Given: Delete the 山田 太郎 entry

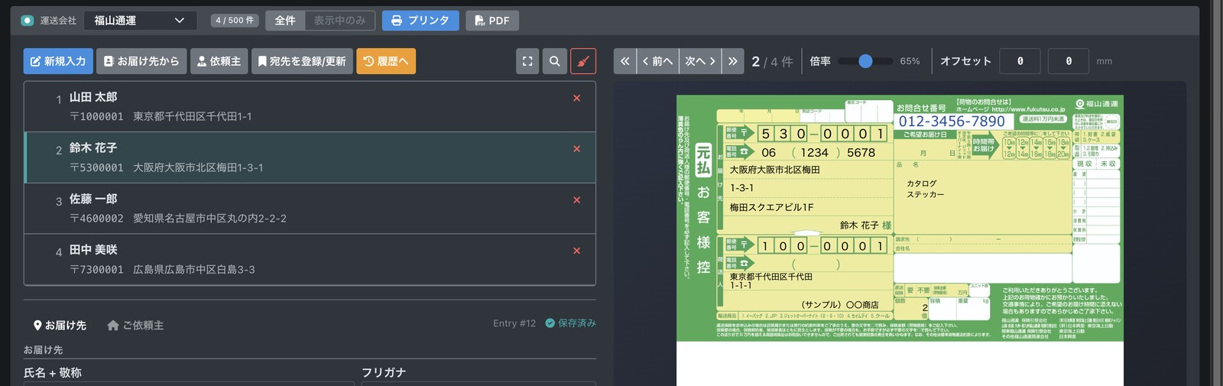Looking at the screenshot, I should tap(577, 98).
